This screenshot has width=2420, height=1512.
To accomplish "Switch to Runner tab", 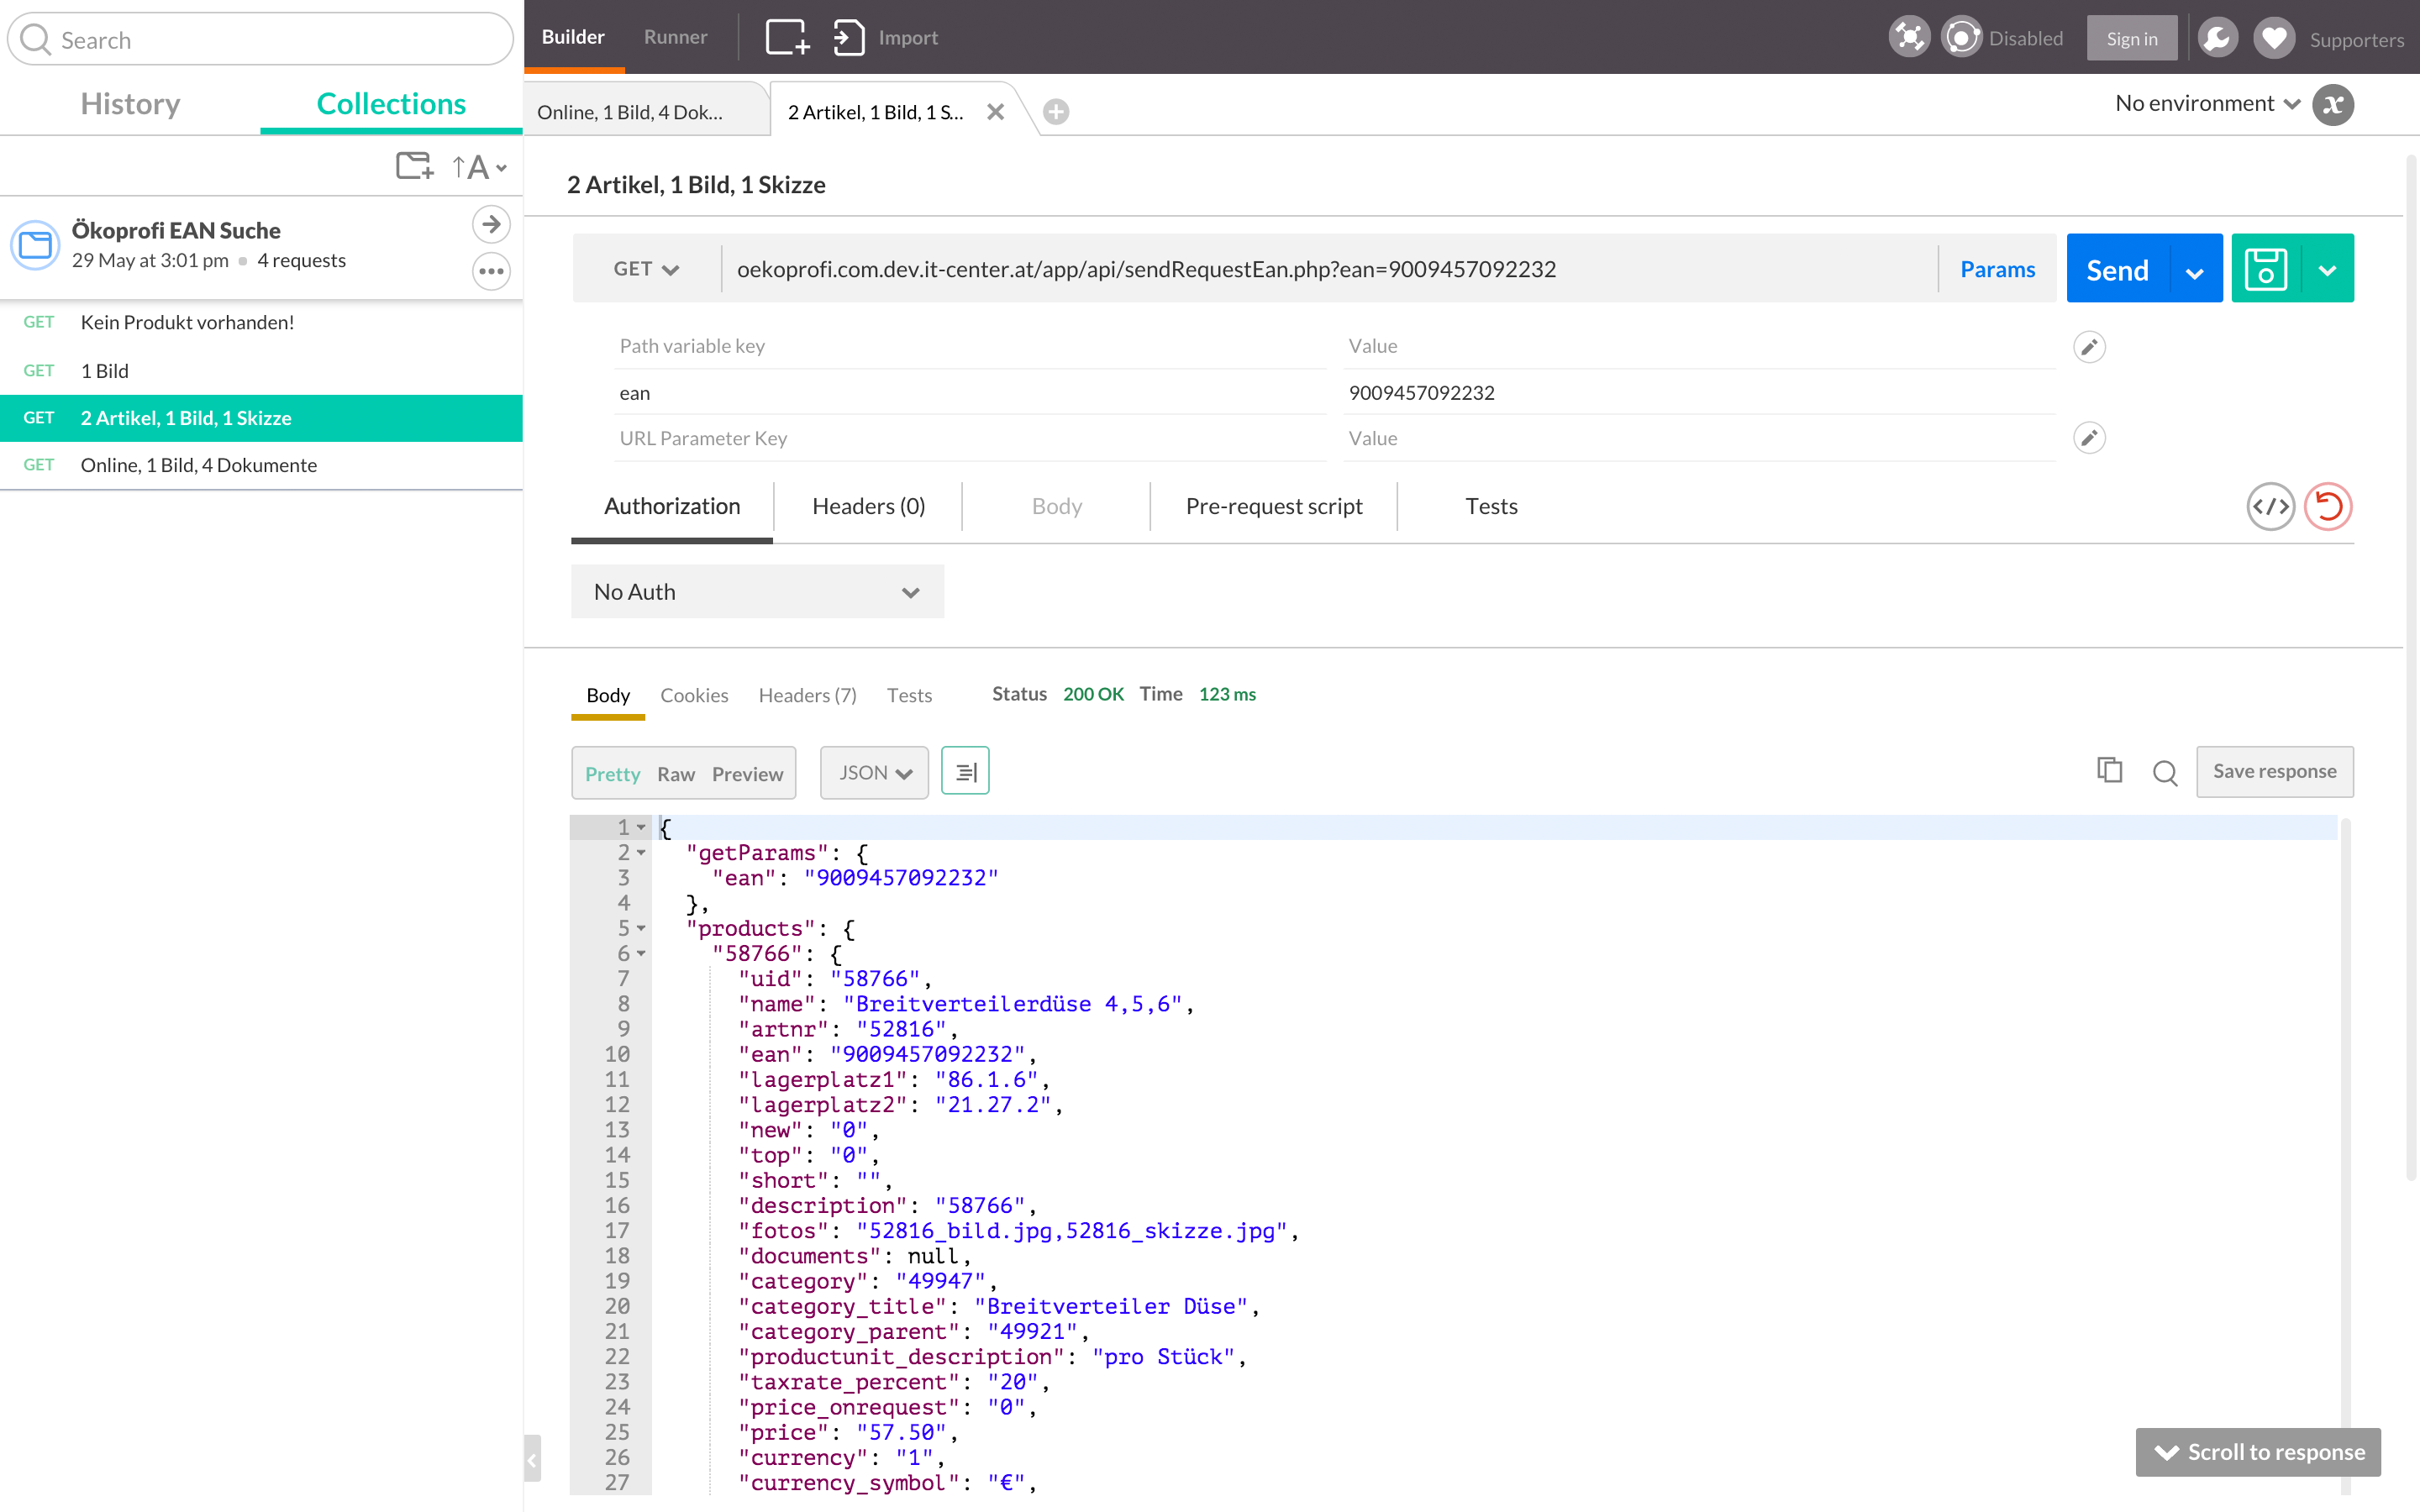I will pyautogui.click(x=675, y=37).
